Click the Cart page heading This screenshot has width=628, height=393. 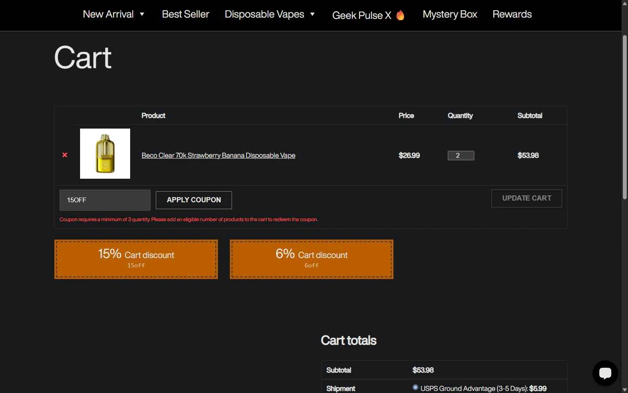click(x=83, y=57)
